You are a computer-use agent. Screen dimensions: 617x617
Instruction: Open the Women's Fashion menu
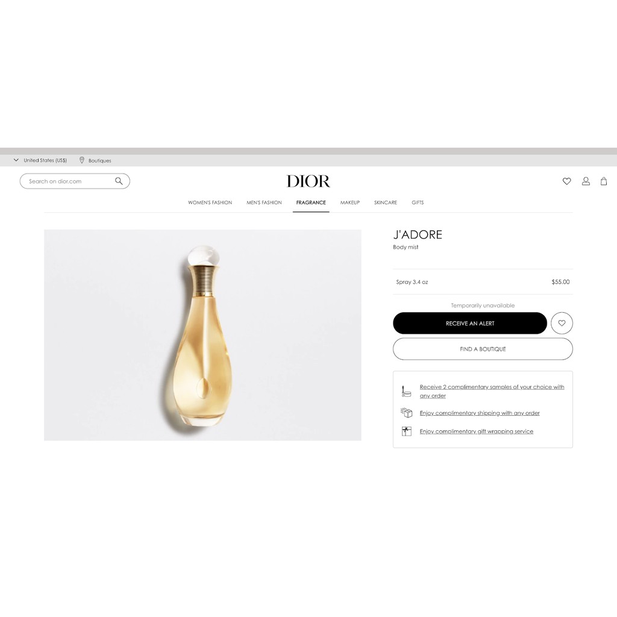pyautogui.click(x=210, y=202)
